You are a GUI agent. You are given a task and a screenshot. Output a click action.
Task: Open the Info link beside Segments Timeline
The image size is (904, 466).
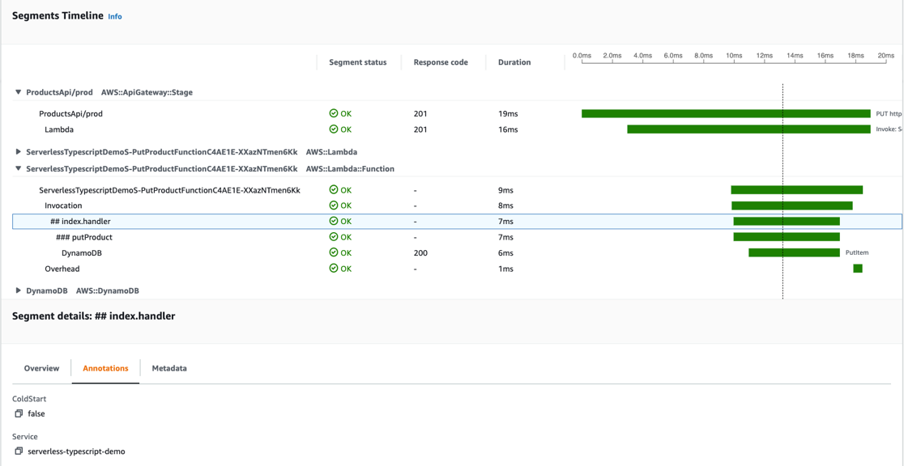tap(115, 16)
